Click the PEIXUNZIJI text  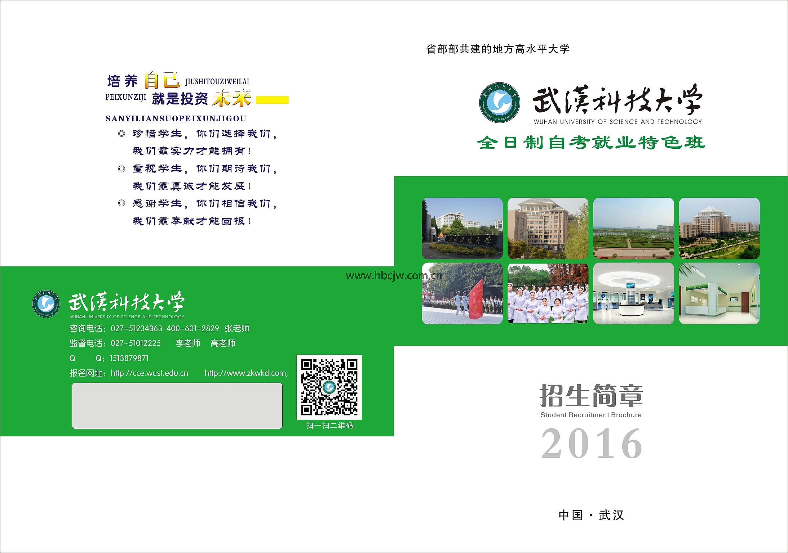(126, 97)
